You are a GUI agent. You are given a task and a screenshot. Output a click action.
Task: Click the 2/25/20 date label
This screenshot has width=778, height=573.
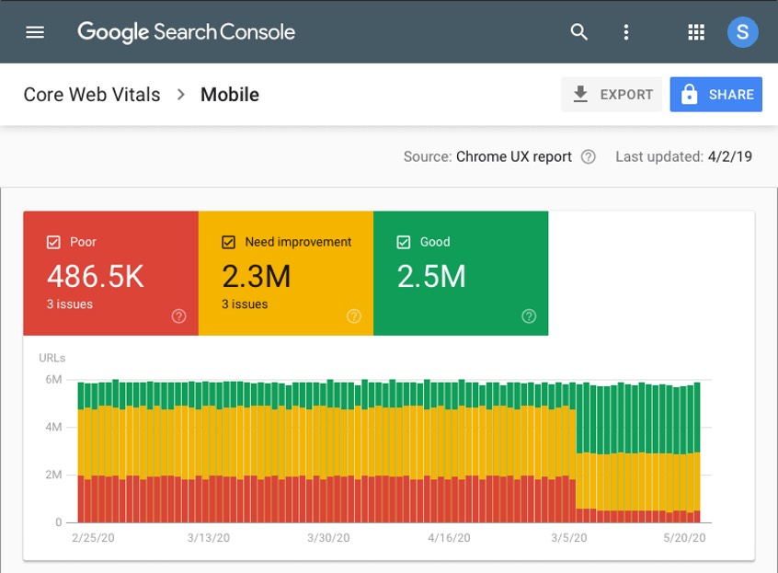(93, 538)
